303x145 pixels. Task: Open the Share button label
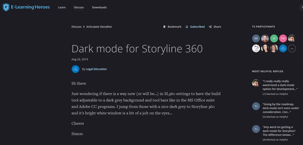[217, 27]
